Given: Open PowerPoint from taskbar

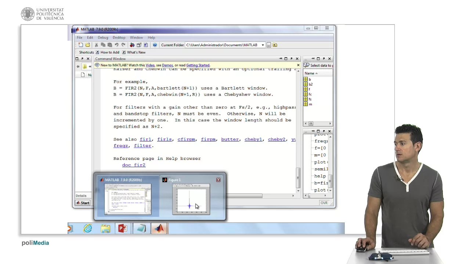Looking at the screenshot, I should (x=123, y=228).
